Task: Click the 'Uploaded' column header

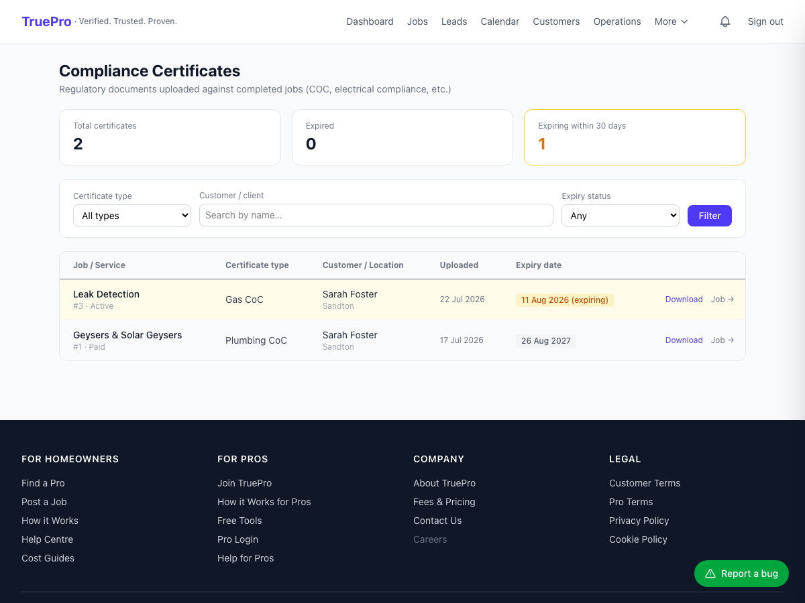Action: (459, 265)
